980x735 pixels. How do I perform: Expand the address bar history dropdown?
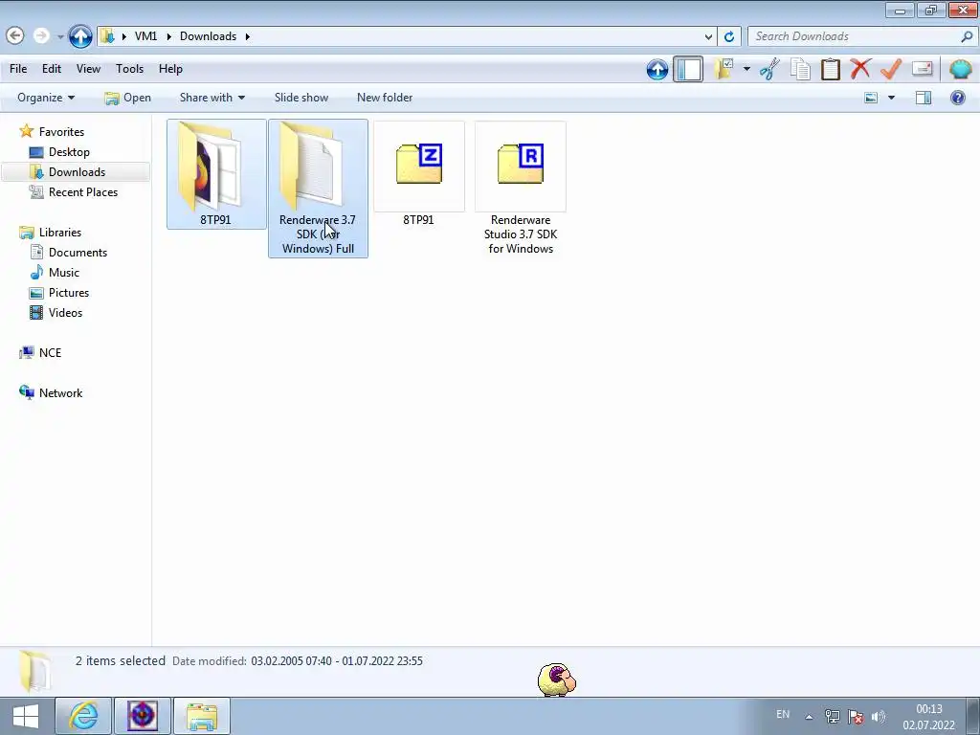708,36
